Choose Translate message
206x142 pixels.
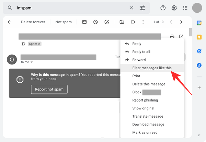pyautogui.click(x=152, y=116)
